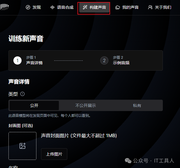
Task: Click the 上传图片 button
Action: (54, 154)
